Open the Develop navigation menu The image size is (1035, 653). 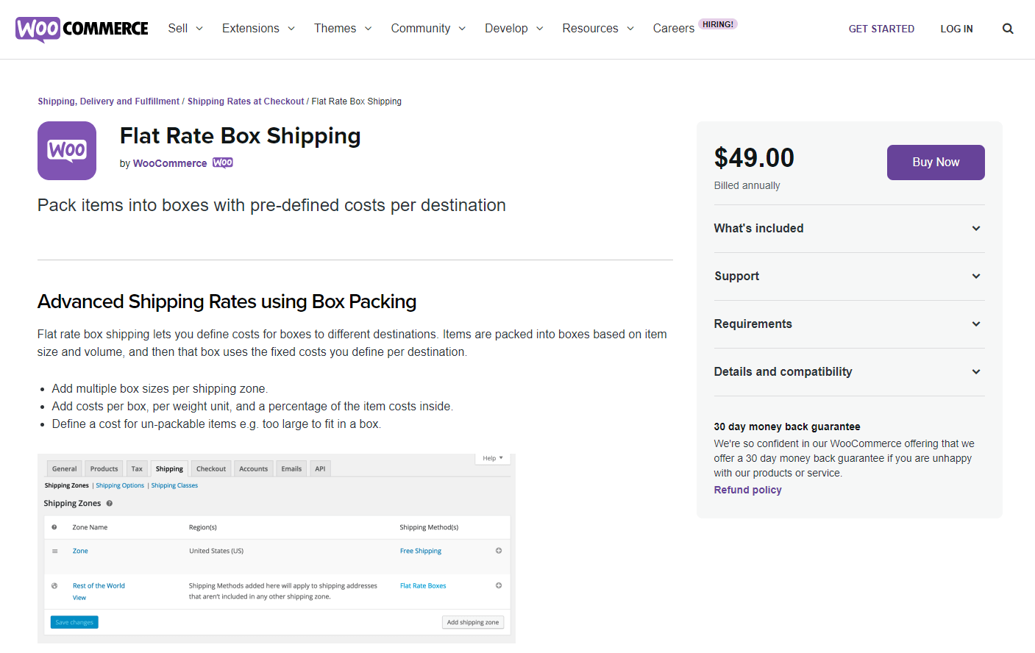513,29
